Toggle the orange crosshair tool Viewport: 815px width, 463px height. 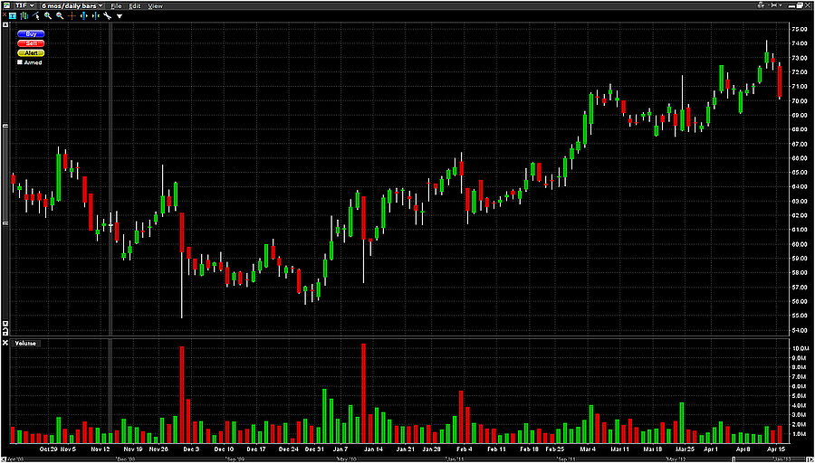(72, 15)
